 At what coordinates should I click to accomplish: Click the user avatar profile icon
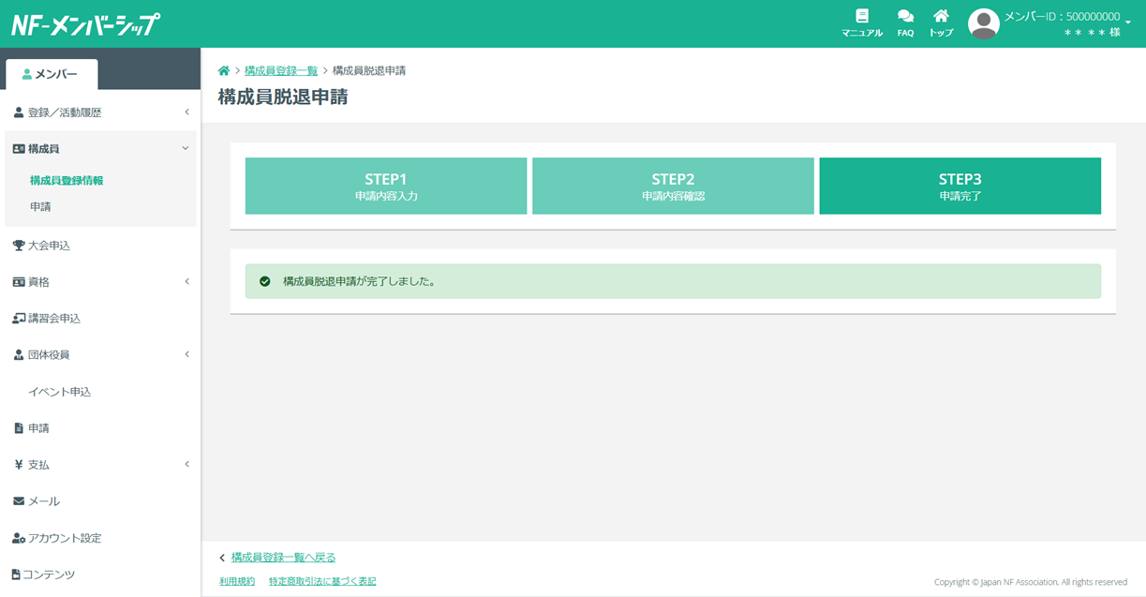pos(983,23)
